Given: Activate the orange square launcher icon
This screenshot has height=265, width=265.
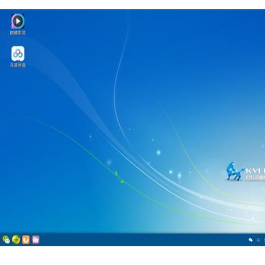Looking at the screenshot, I should [26, 240].
